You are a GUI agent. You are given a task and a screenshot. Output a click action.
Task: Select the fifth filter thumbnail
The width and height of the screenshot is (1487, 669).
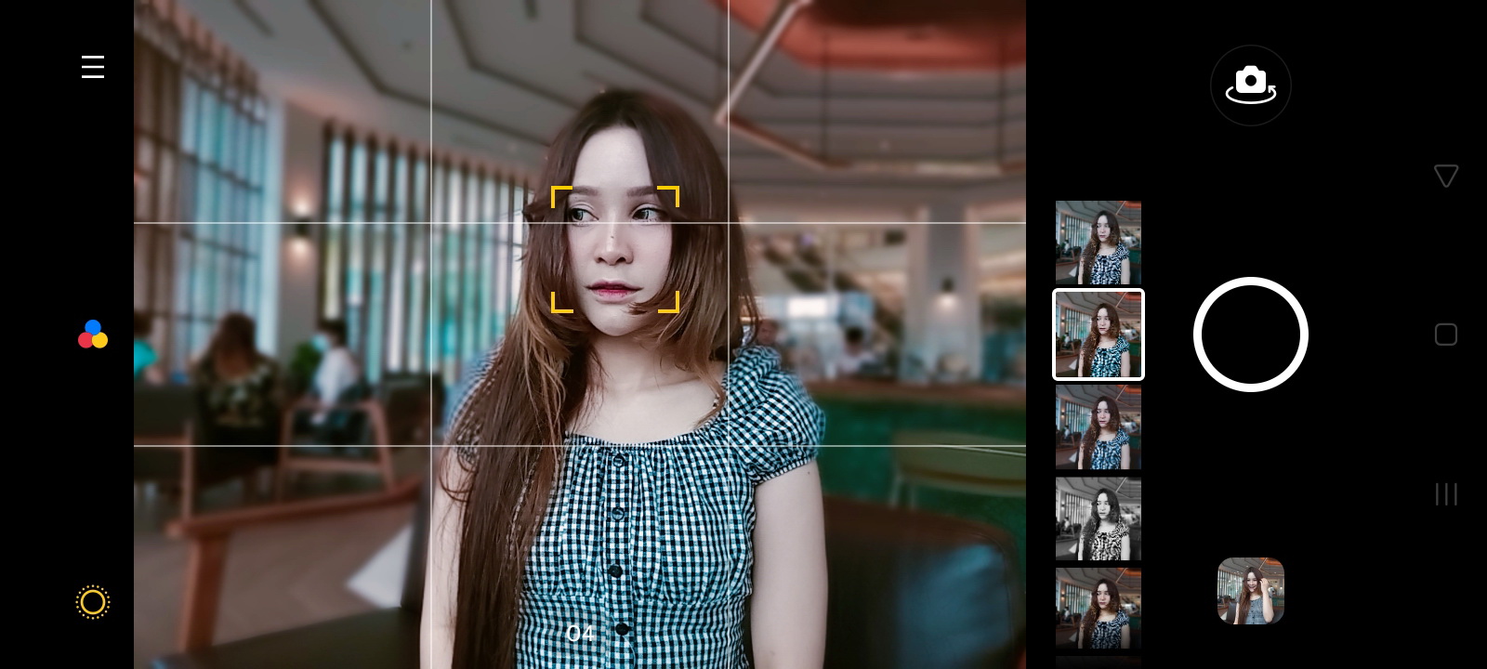(x=1099, y=609)
